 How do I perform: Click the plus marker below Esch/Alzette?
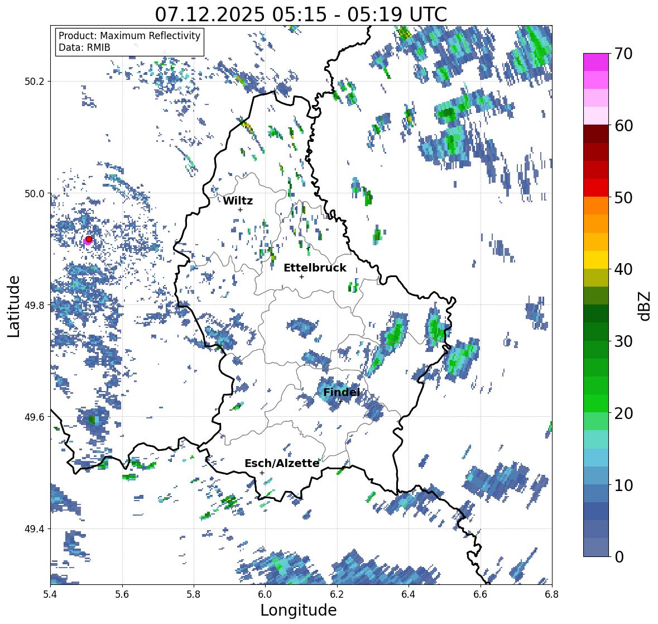point(262,473)
